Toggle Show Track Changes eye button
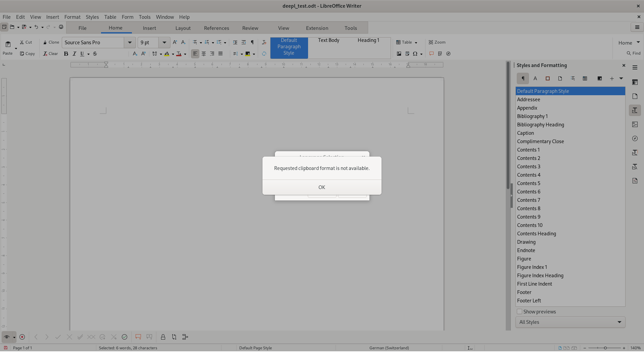Screen dimensions: 644x354 coord(7,337)
